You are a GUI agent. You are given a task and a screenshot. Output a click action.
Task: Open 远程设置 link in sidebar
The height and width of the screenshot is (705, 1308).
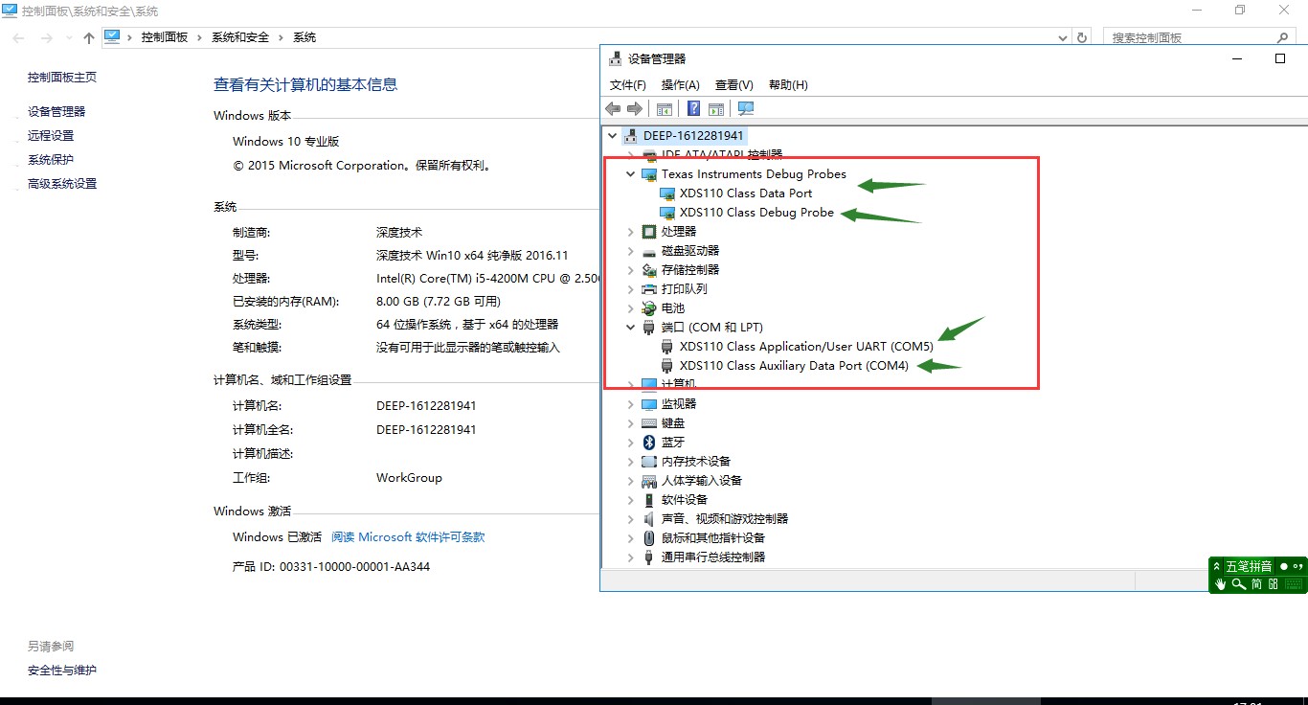point(51,136)
